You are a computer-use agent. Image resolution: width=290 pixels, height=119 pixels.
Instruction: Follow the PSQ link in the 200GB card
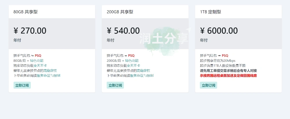[x=131, y=55]
